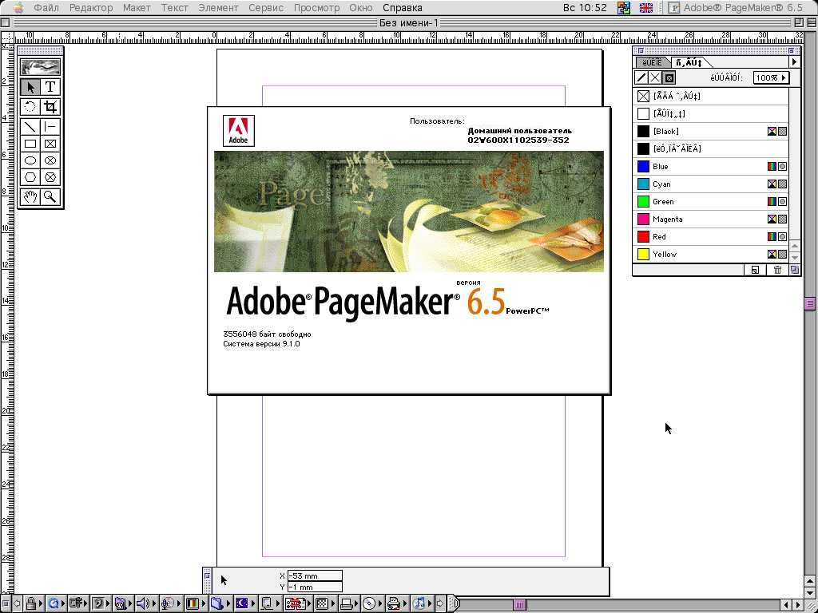The width and height of the screenshot is (818, 613).
Task: Select the diagonal Line tool
Action: pyautogui.click(x=30, y=127)
